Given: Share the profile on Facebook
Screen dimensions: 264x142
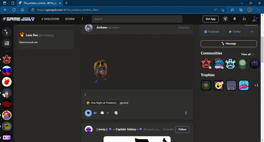Looking at the screenshot, I should 211,32.
